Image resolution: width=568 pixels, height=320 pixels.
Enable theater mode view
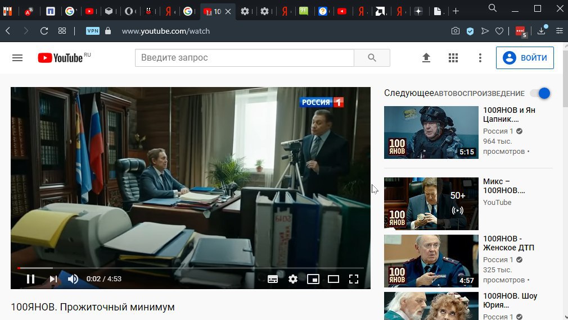tap(333, 279)
